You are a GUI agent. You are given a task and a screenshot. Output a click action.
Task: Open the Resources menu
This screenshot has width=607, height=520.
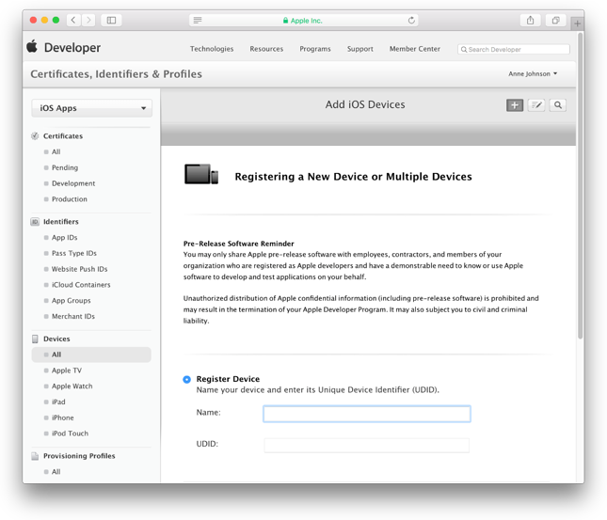coord(266,49)
